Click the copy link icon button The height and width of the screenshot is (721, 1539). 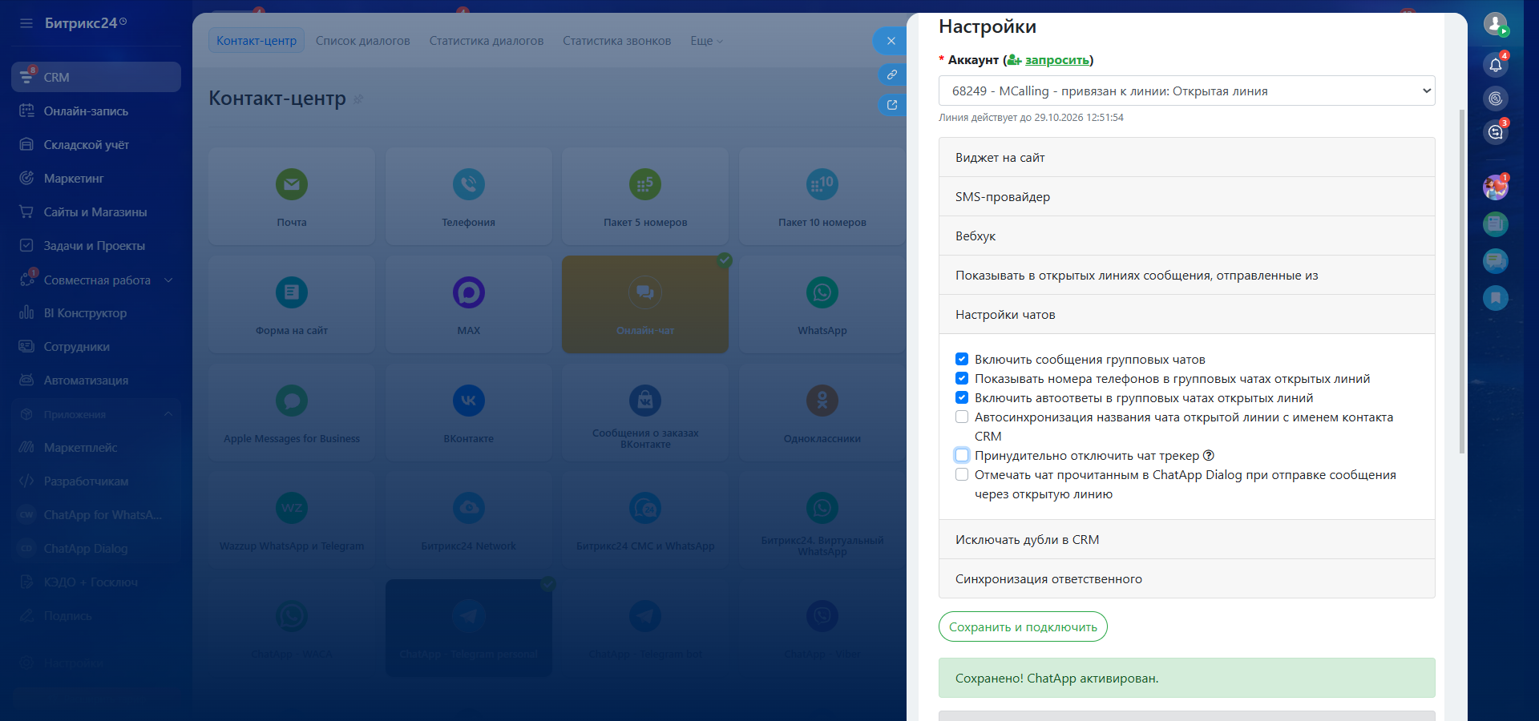[x=891, y=75]
